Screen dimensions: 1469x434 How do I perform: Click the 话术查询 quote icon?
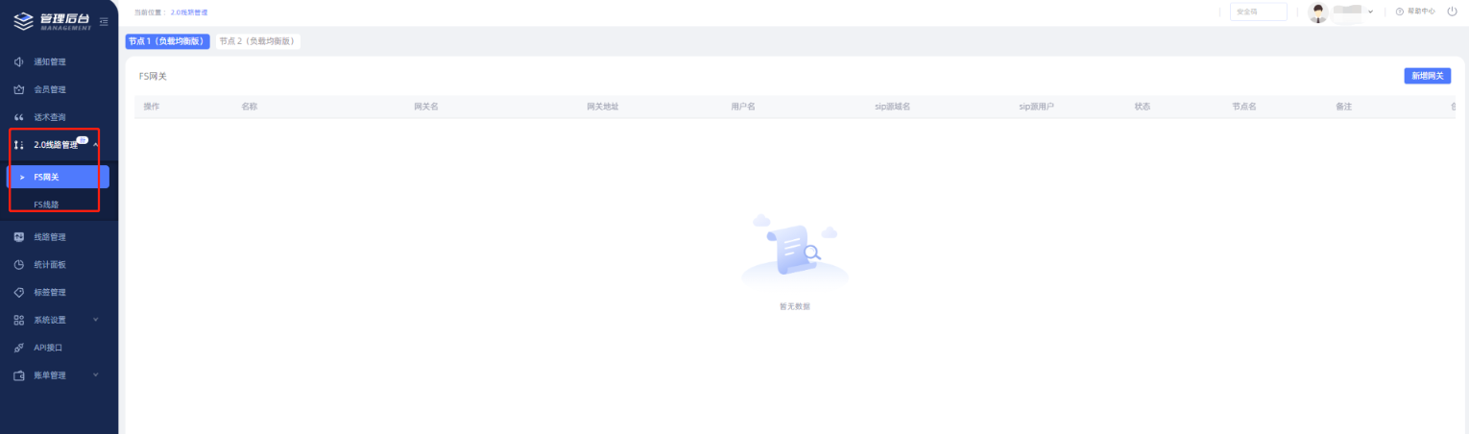[18, 117]
